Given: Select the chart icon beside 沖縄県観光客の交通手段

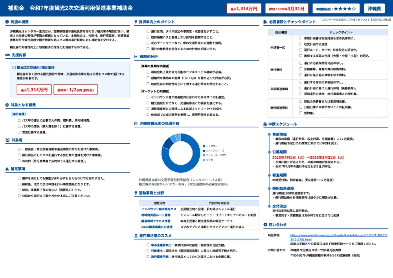Looking at the screenshot, I should [136, 122].
